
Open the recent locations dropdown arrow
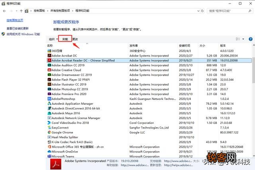pyautogui.click(x=16, y=11)
